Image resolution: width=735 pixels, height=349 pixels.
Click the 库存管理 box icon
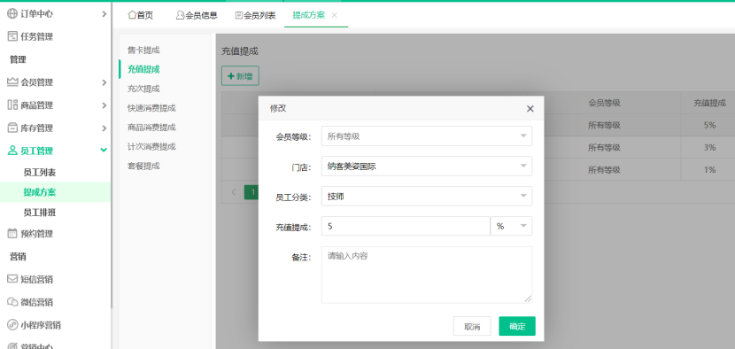(x=12, y=128)
